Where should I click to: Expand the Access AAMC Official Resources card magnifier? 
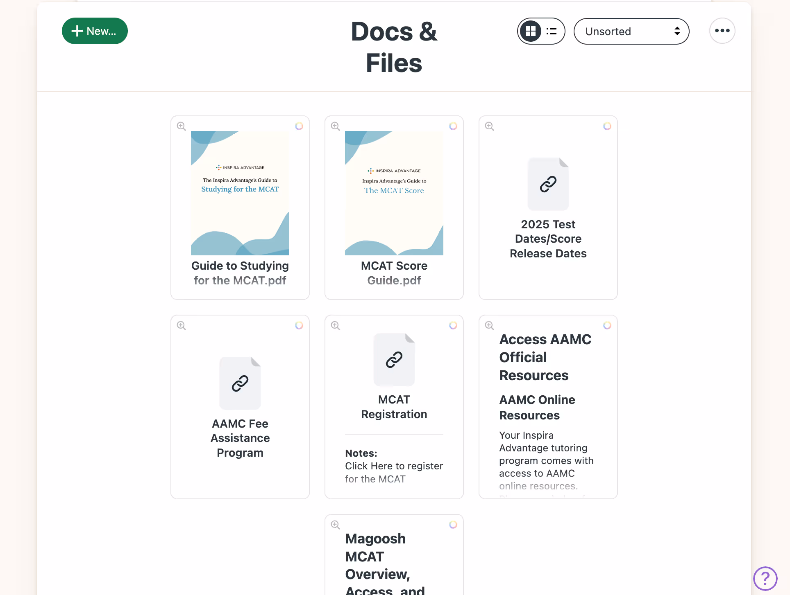pos(489,325)
